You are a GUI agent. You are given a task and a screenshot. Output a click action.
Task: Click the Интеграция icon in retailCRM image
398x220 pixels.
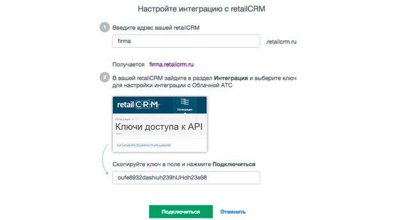(x=184, y=104)
